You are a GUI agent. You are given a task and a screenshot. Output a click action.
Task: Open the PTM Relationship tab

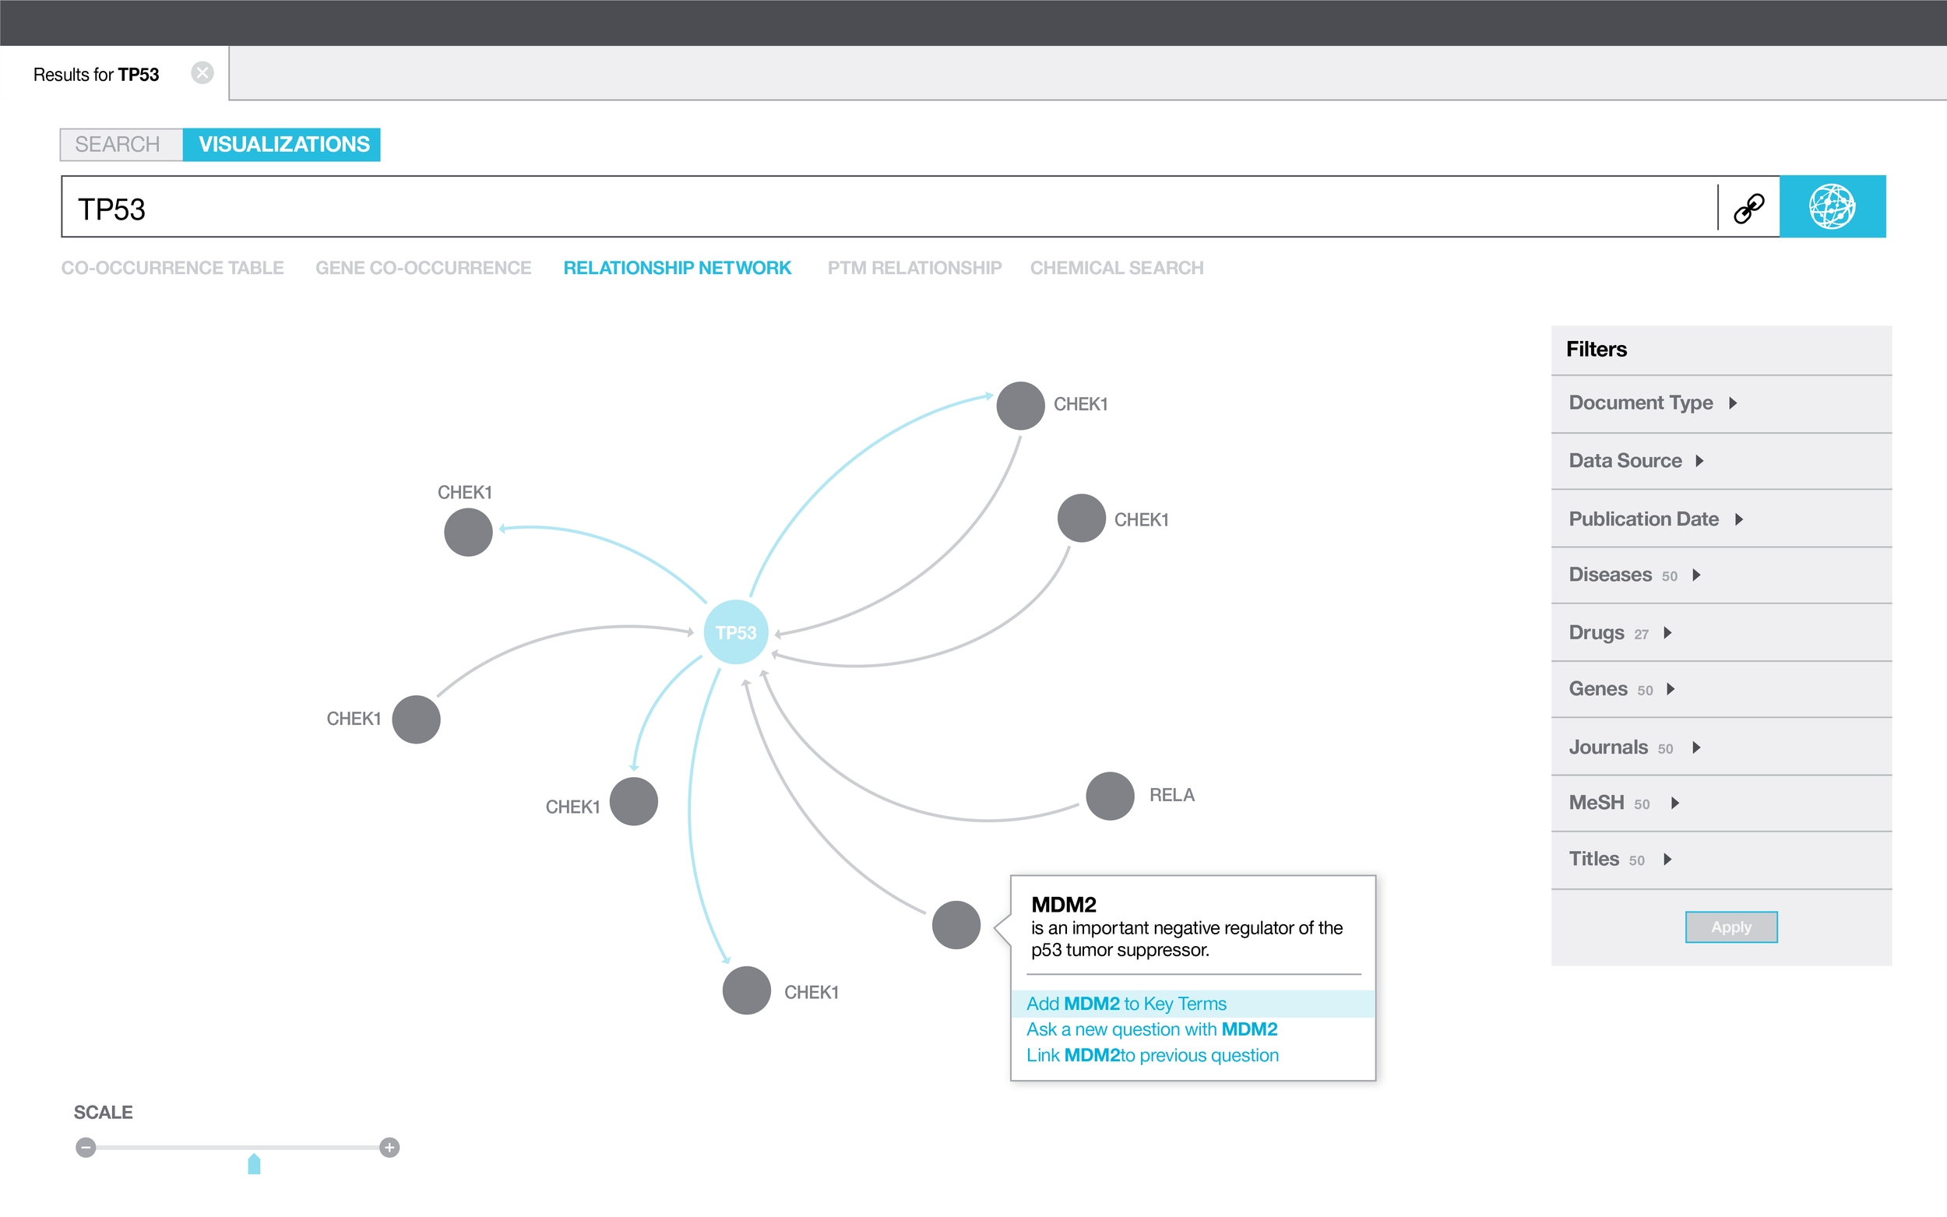click(914, 268)
